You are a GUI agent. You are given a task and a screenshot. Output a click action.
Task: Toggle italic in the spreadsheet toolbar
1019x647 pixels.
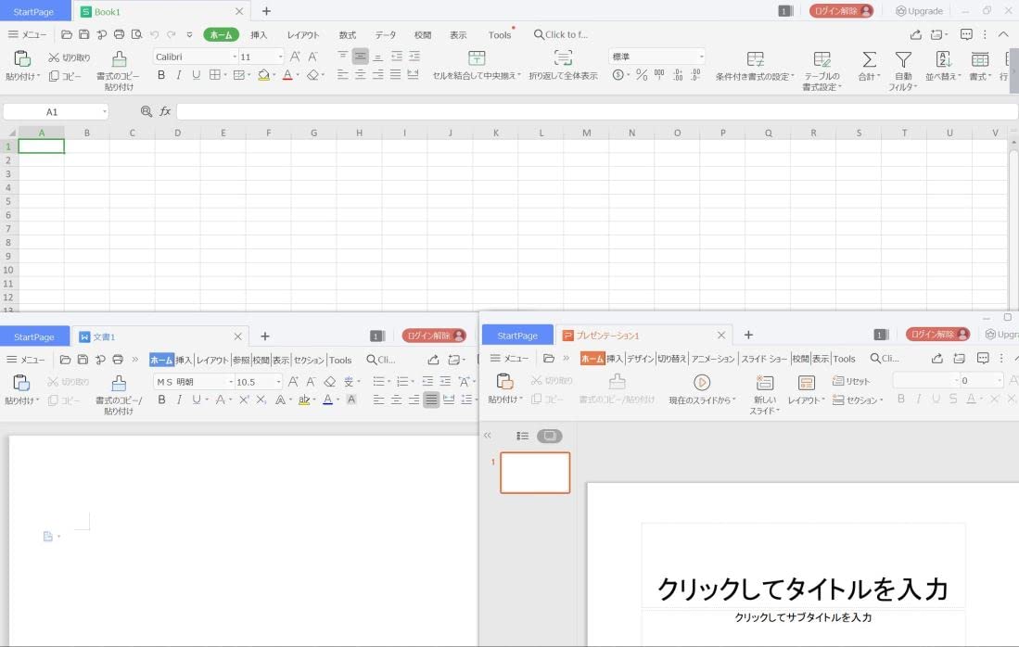[x=178, y=75]
